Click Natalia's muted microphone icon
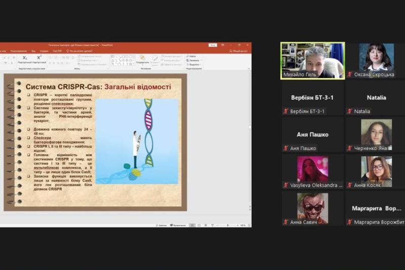 (349, 111)
